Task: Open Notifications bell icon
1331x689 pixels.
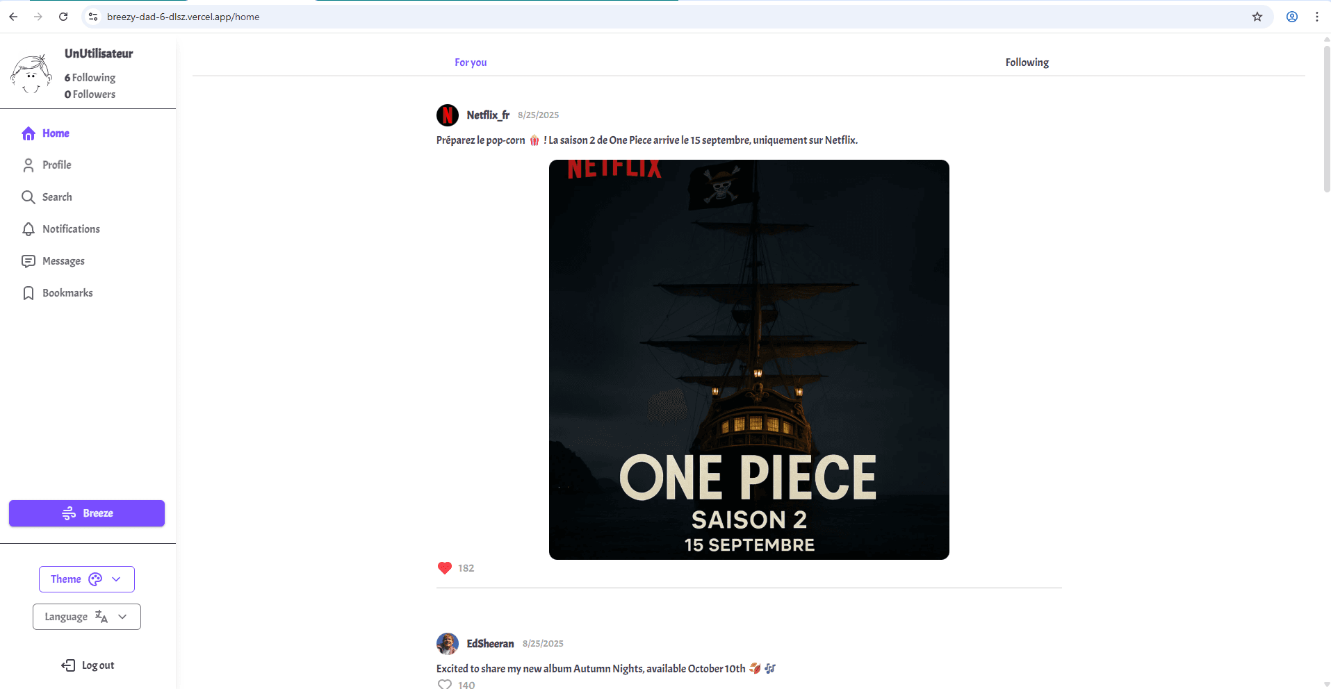Action: pyautogui.click(x=28, y=229)
